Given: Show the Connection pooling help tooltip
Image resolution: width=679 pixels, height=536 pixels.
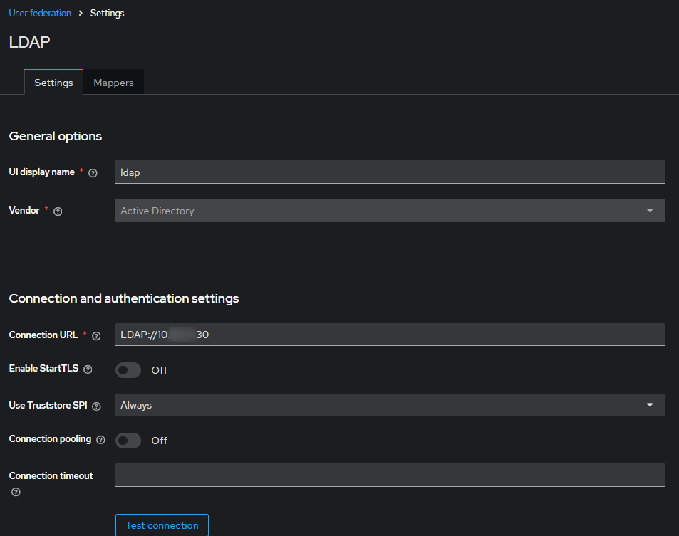Looking at the screenshot, I should pos(100,440).
